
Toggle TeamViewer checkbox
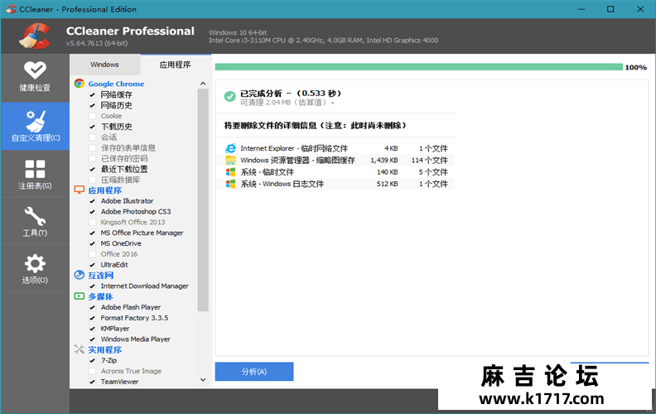coord(93,382)
